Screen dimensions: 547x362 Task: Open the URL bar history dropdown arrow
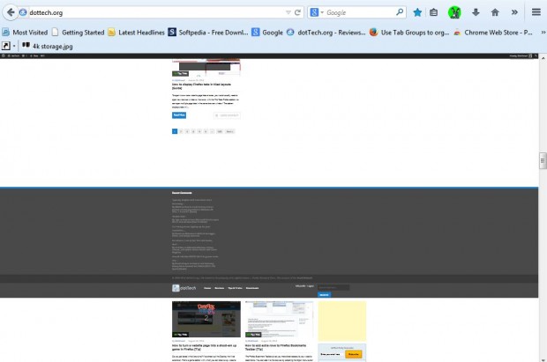(288, 12)
